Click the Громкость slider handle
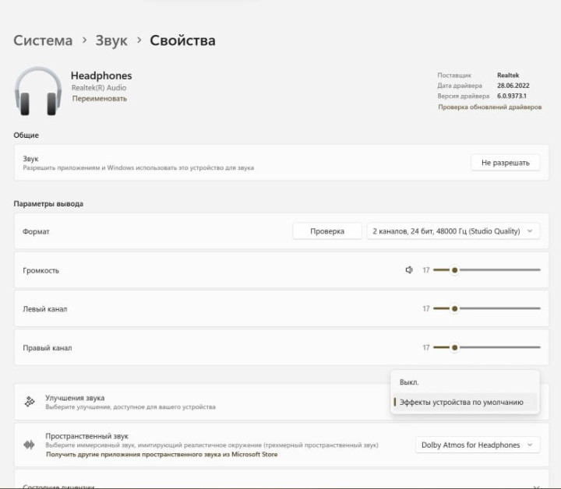The width and height of the screenshot is (561, 489). [x=454, y=270]
